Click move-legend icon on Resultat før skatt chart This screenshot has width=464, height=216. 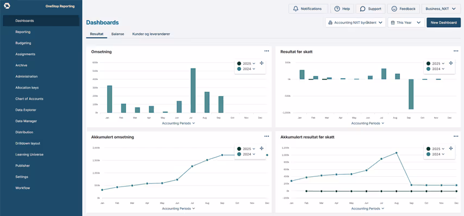point(450,63)
